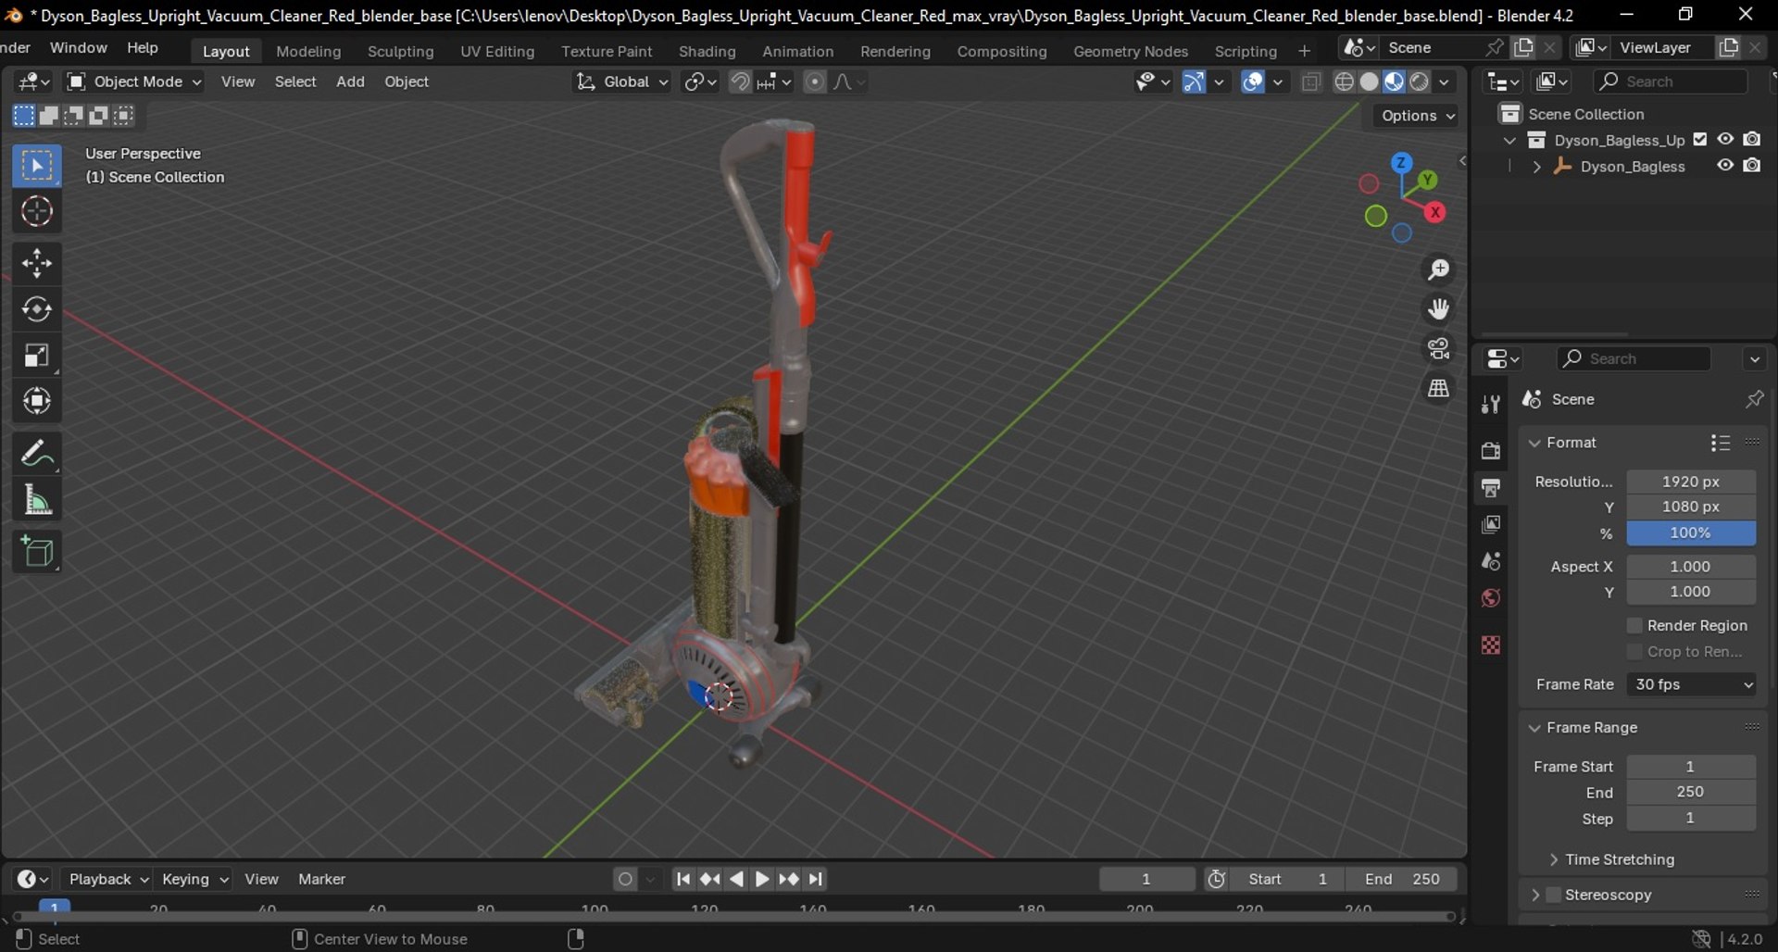Click the Frame End 250 field
1778x952 pixels.
pyautogui.click(x=1691, y=792)
